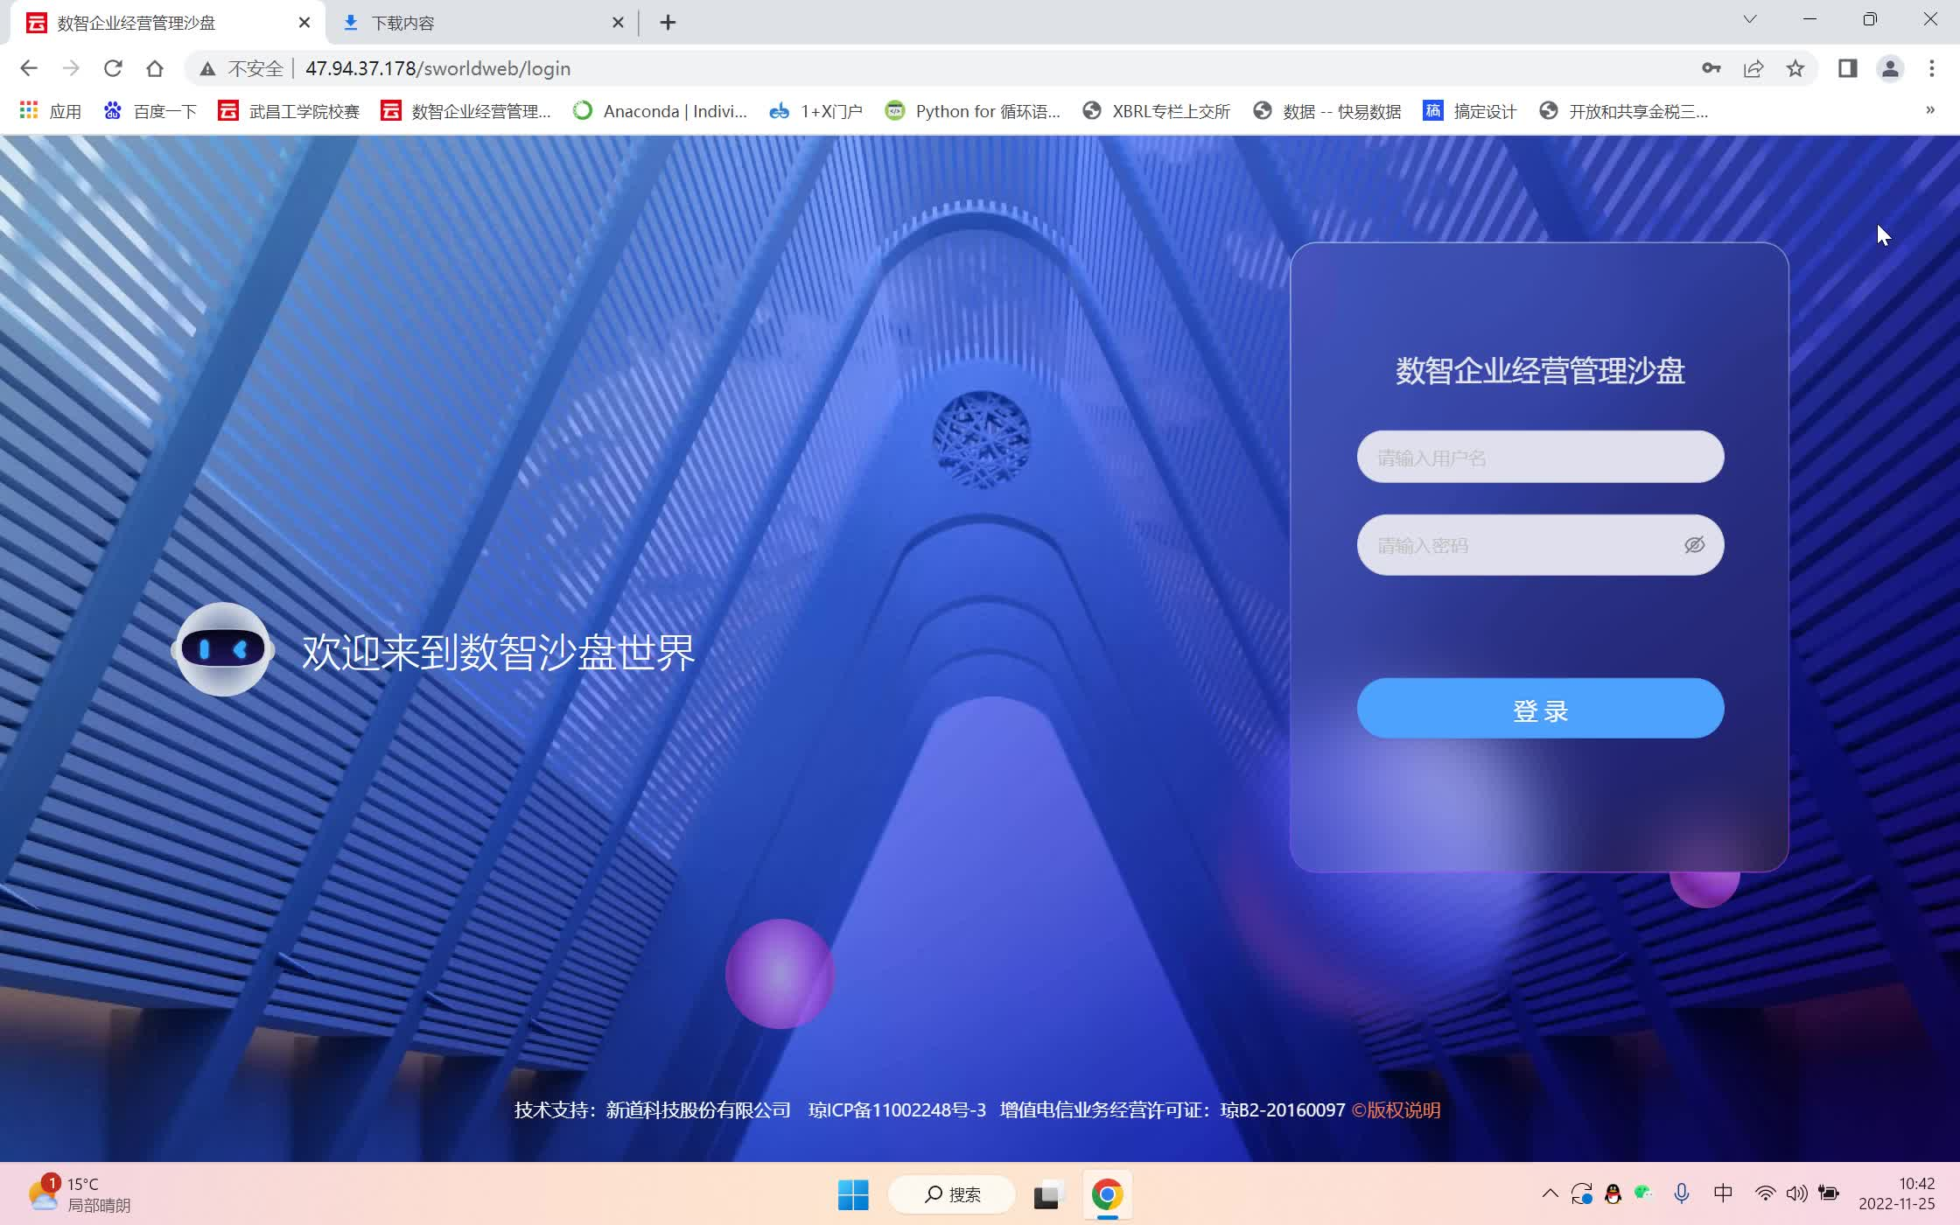The height and width of the screenshot is (1225, 1960).
Task: Toggle the 中 input method indicator
Action: click(x=1723, y=1193)
